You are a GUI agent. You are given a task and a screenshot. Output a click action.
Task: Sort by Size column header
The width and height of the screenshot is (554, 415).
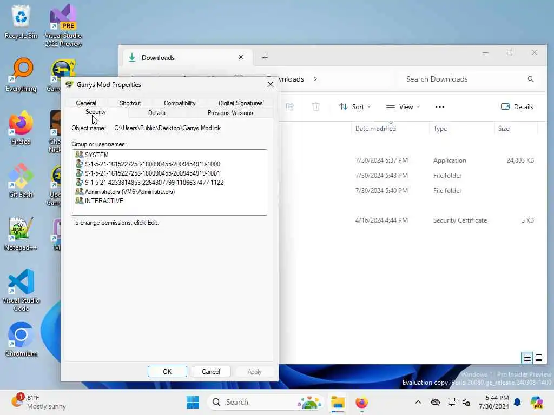(x=516, y=129)
